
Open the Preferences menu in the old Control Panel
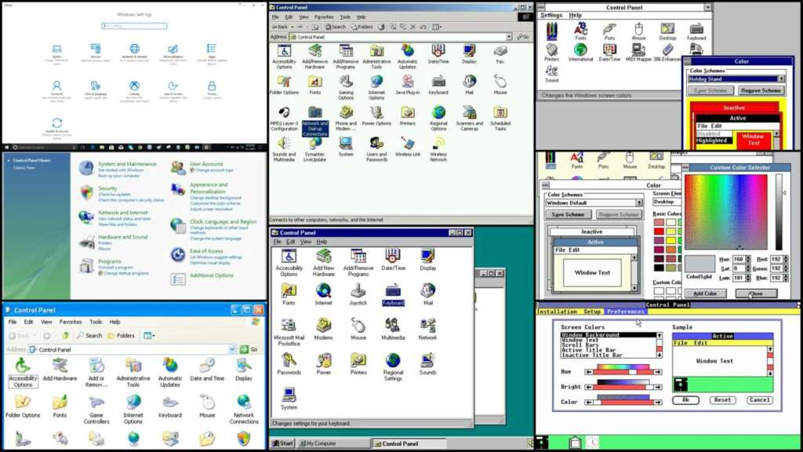pos(625,312)
